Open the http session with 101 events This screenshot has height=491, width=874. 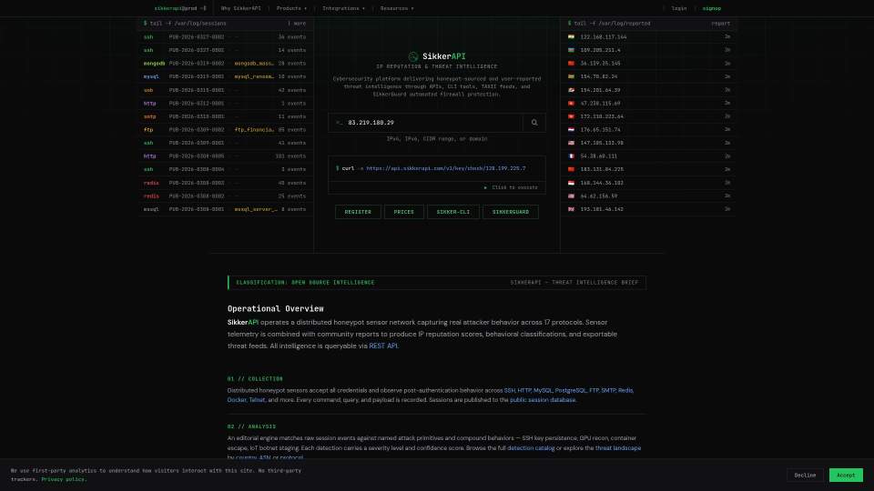(x=225, y=156)
